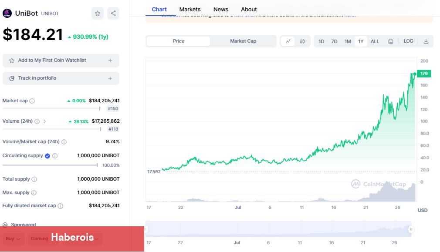Select the ALL time range
Viewport: 440px width, 252px height.
(375, 41)
